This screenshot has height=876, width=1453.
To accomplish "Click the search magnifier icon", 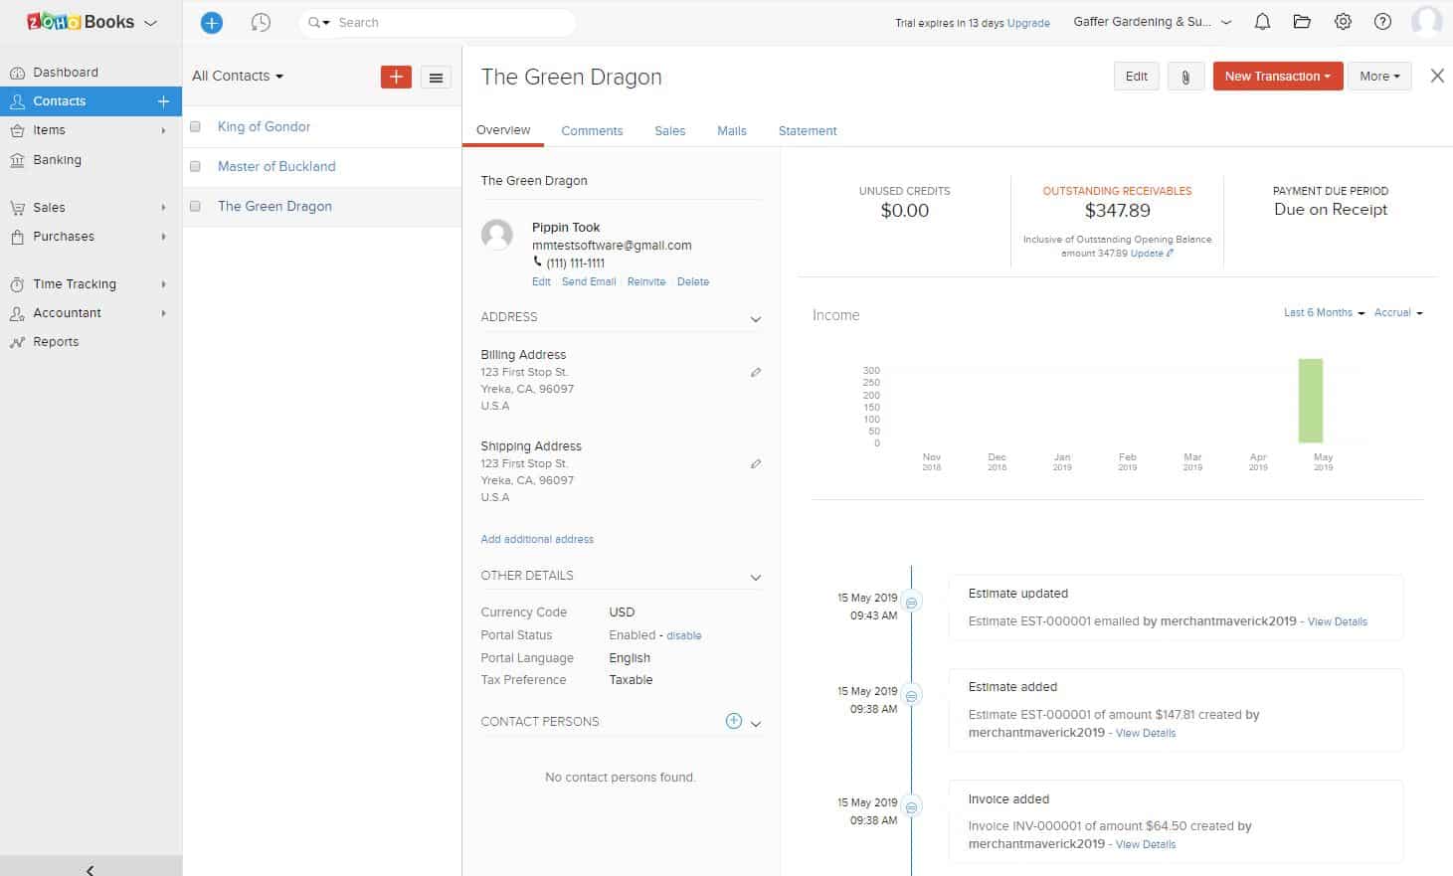I will tap(314, 23).
